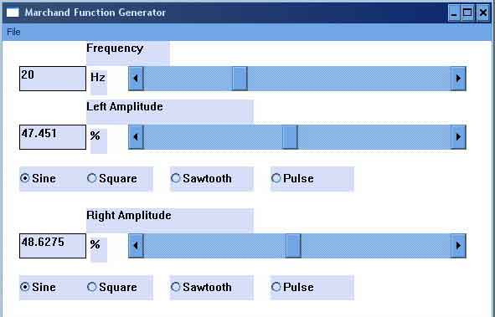Click the Left Amplitude field showing 47.451
This screenshot has height=317, width=495.
tap(53, 137)
